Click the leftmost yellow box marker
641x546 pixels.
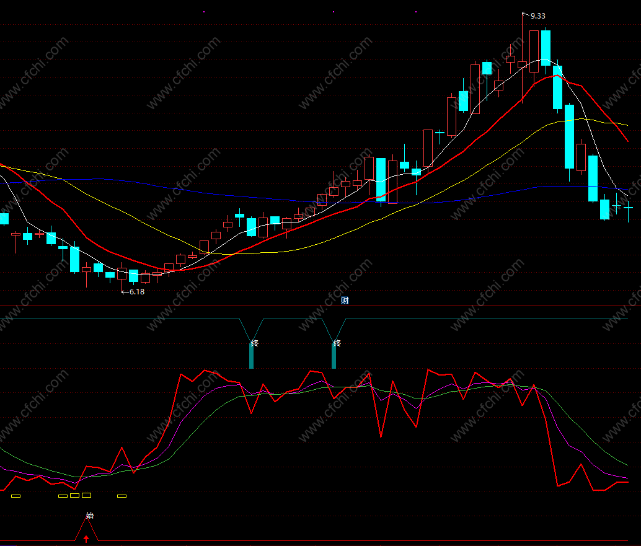pos(15,496)
